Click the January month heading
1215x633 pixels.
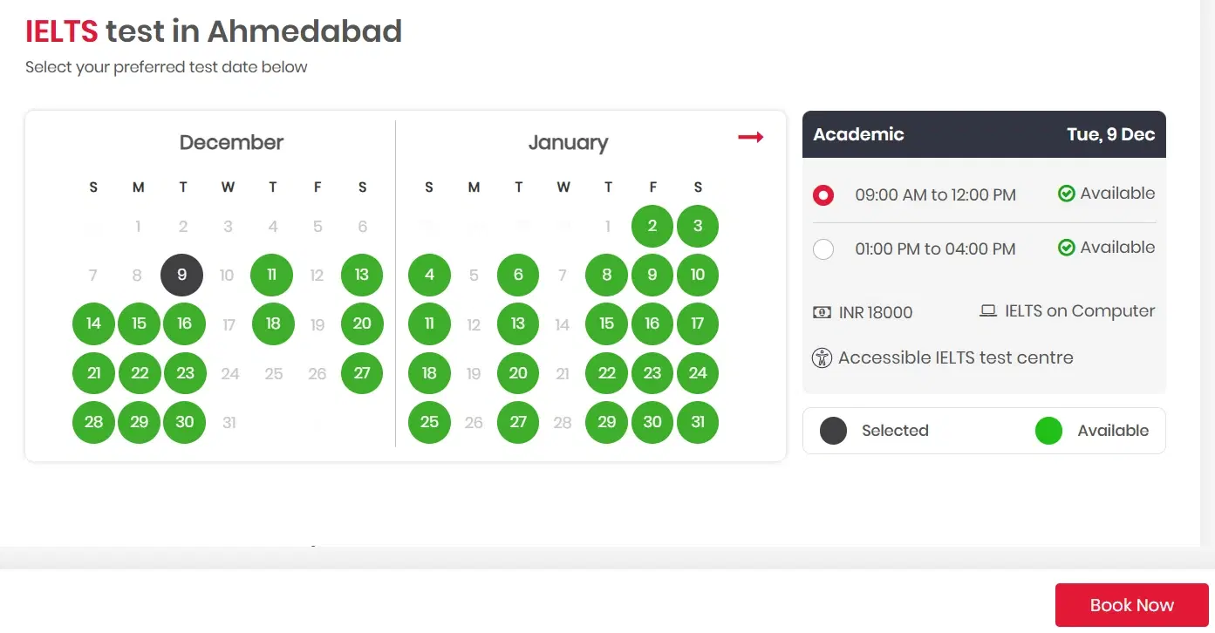coord(568,142)
